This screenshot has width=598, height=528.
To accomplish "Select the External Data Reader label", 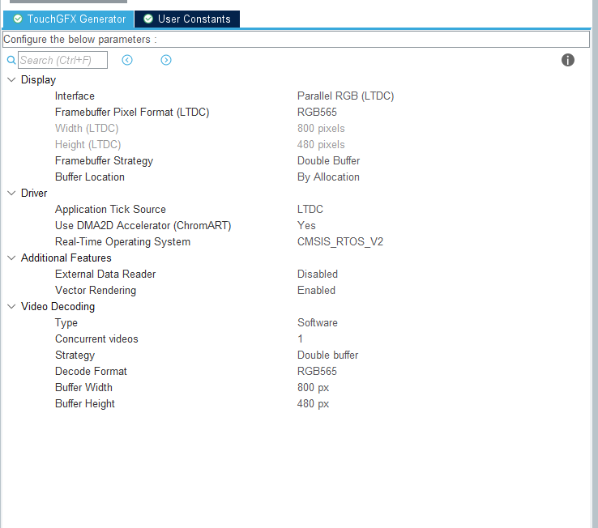I will click(x=105, y=274).
